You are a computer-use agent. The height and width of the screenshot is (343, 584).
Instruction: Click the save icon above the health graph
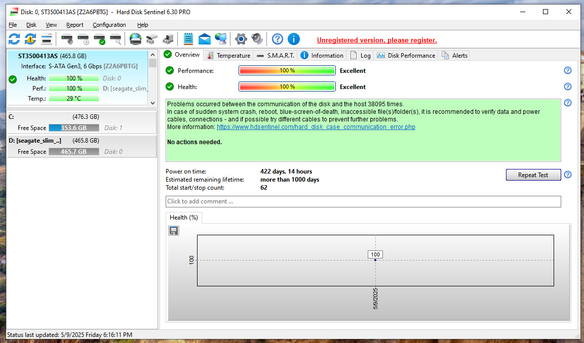coord(174,231)
